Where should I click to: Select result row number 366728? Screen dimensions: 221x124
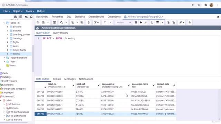pos(40,92)
